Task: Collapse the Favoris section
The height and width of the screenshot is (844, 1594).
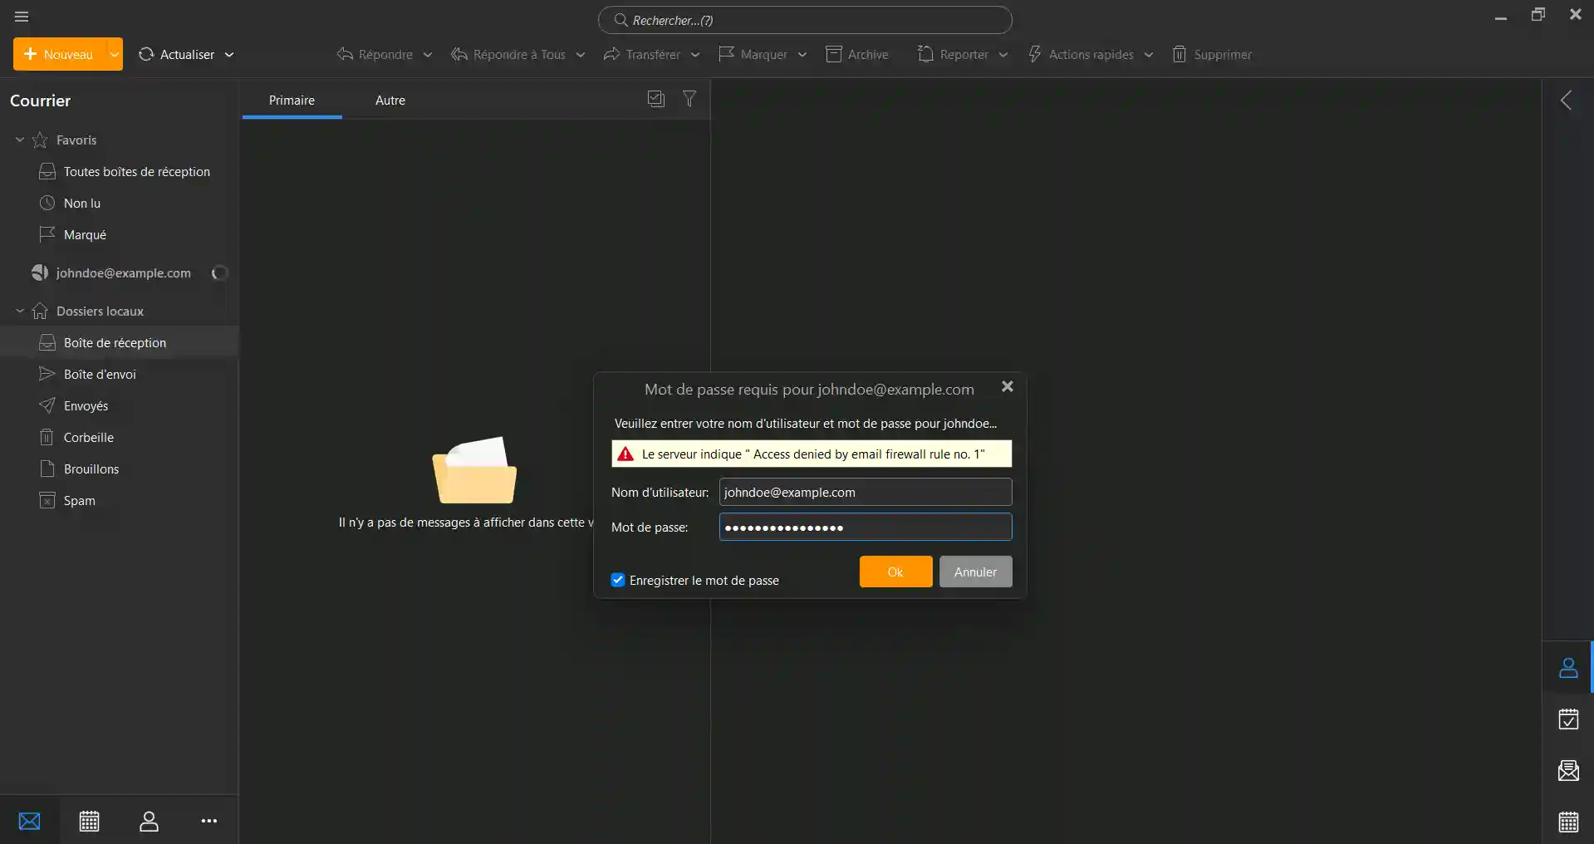Action: click(x=18, y=140)
